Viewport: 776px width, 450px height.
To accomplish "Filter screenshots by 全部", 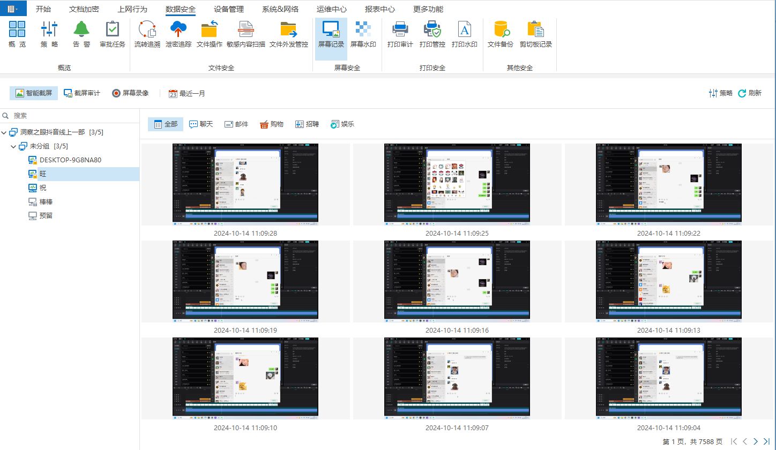I will point(166,124).
